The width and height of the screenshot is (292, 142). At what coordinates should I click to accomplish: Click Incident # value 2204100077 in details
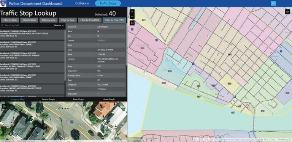(x=103, y=27)
